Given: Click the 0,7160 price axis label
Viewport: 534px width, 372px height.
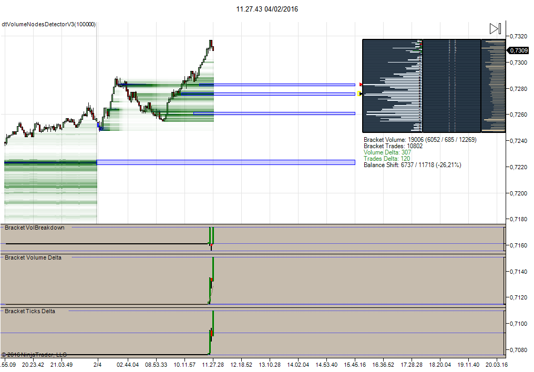Looking at the screenshot, I should click(519, 245).
